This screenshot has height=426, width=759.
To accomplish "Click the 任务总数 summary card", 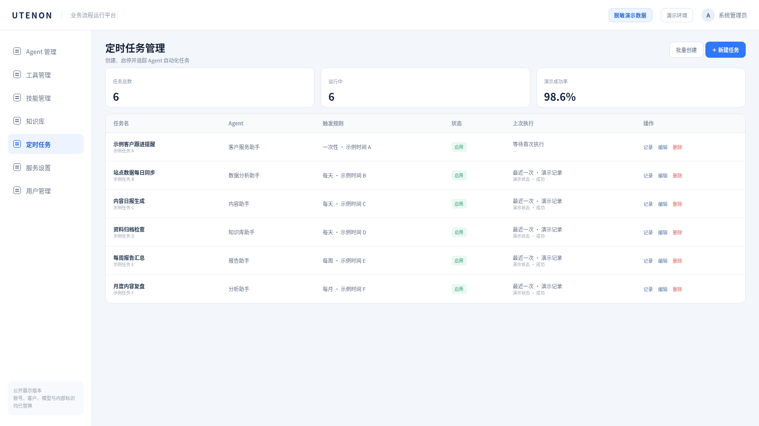I will pyautogui.click(x=210, y=88).
